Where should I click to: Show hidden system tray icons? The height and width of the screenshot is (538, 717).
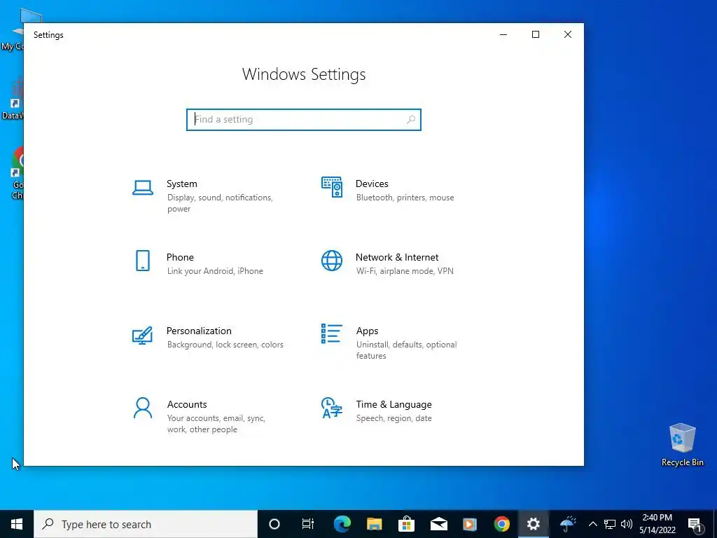592,524
